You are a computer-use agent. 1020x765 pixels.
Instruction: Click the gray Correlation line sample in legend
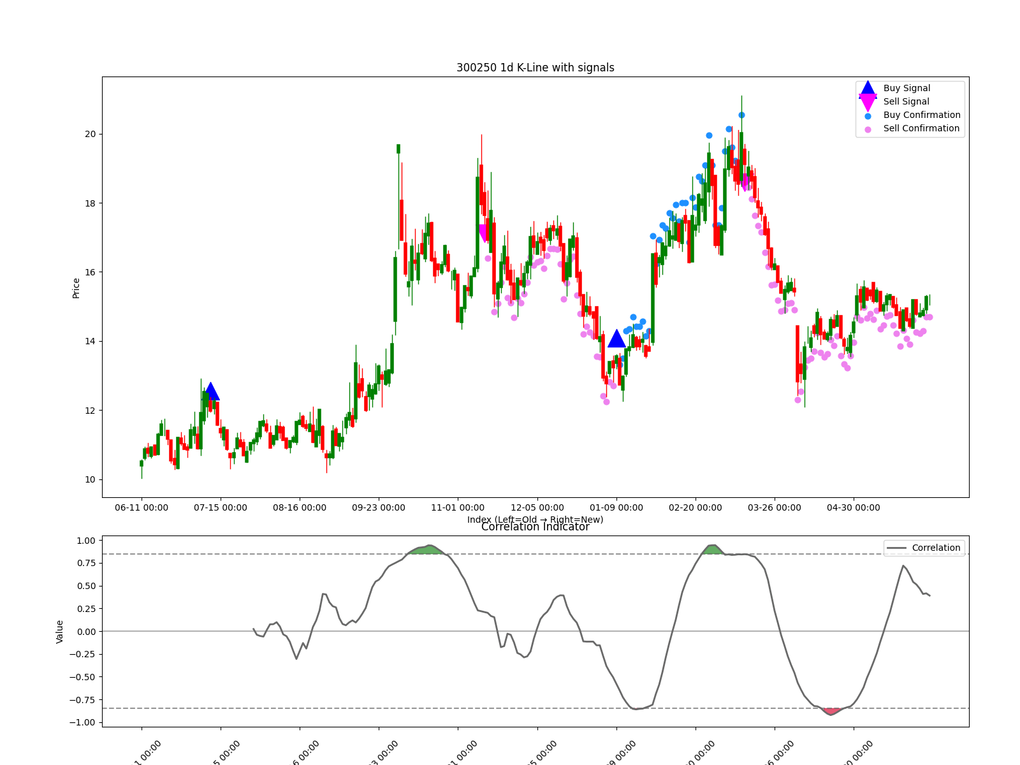[x=896, y=548]
